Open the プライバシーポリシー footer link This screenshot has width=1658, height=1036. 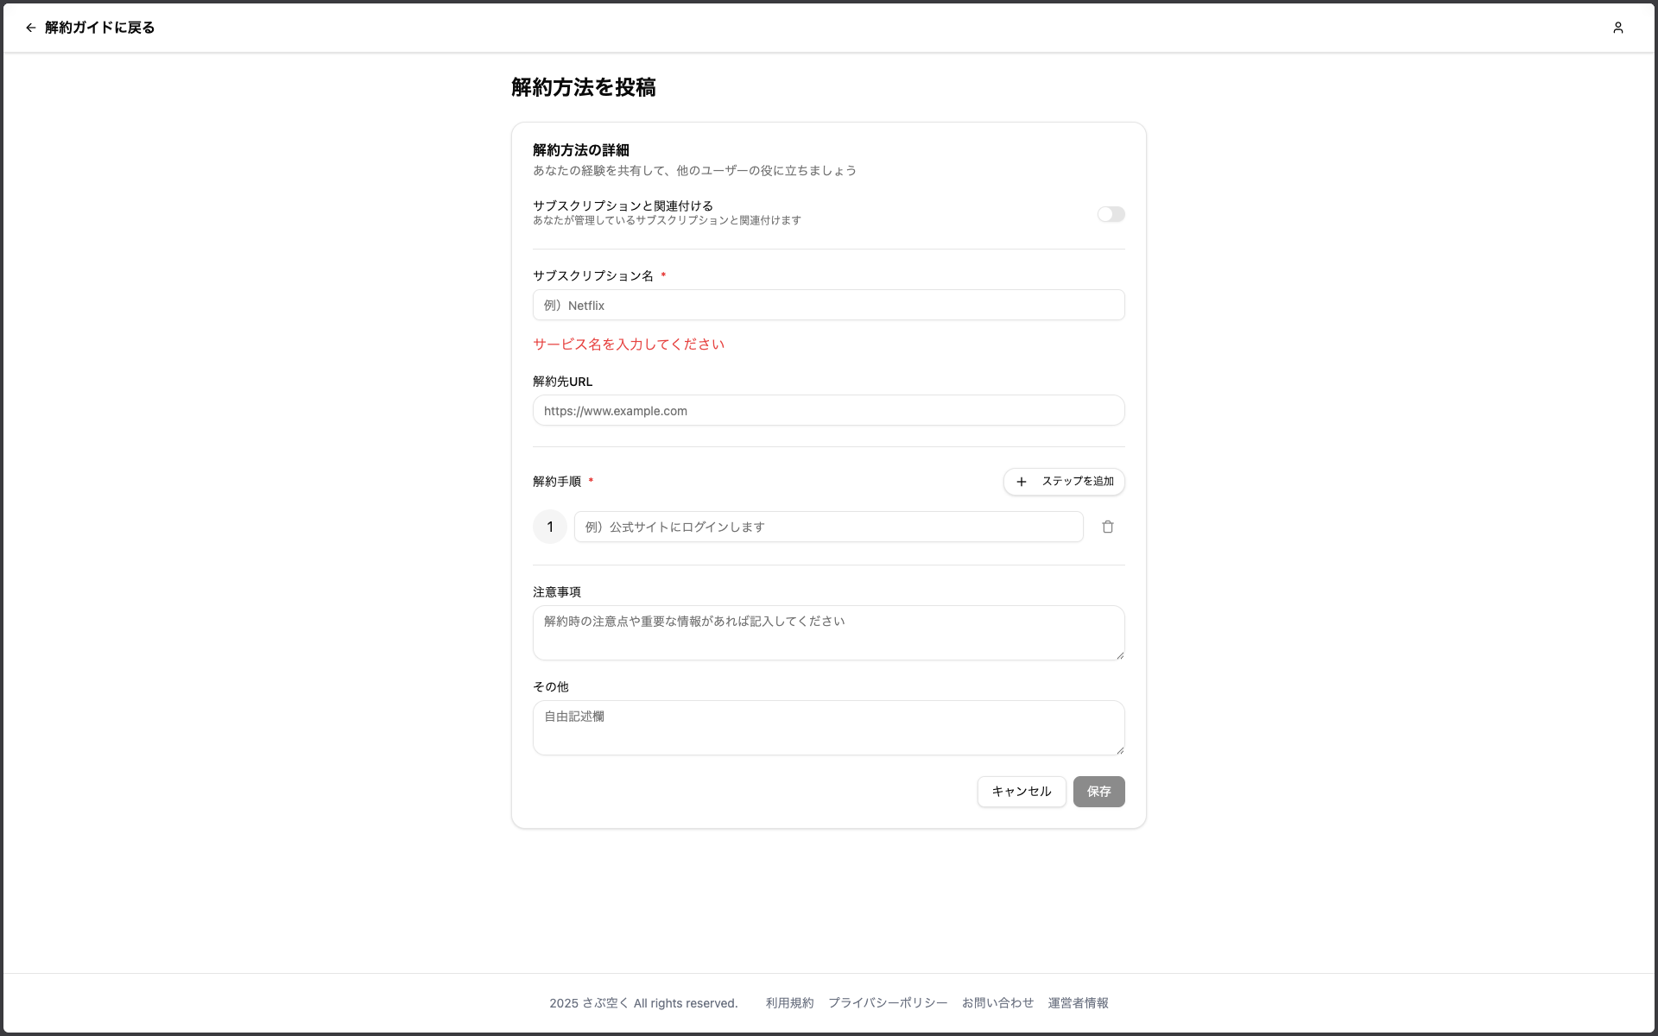click(x=888, y=1002)
